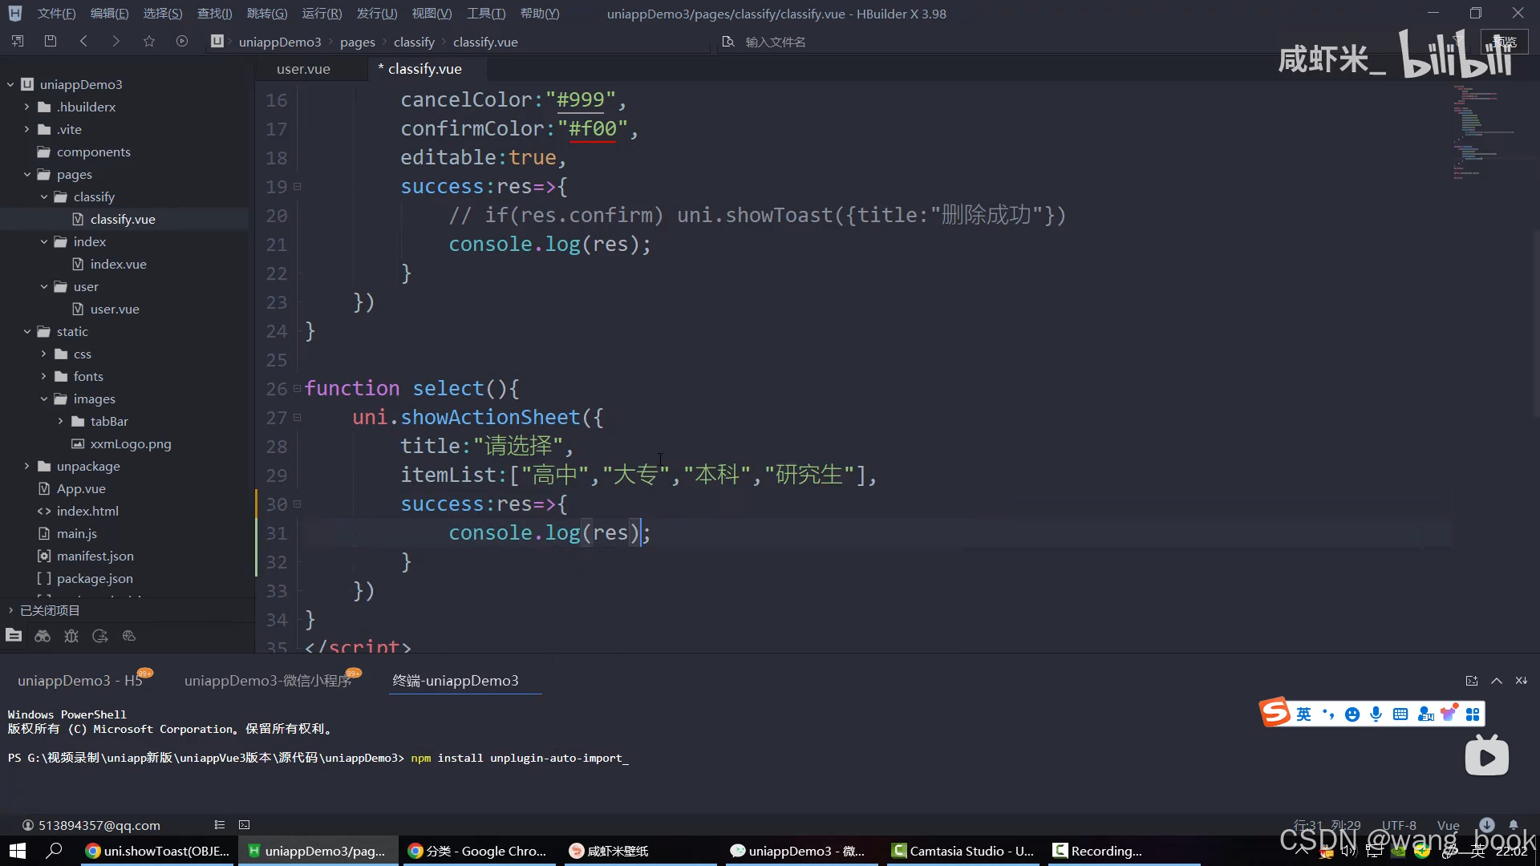Click the notification bell icon in the status bar
1540x866 pixels.
click(1514, 825)
